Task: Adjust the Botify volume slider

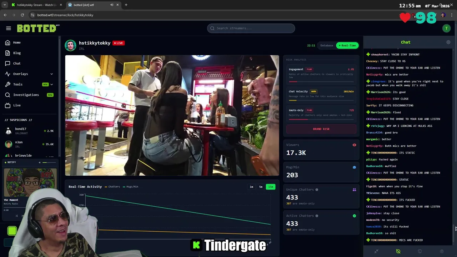Action: point(49,162)
